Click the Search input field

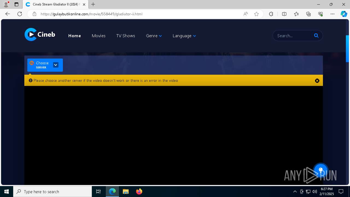(x=294, y=36)
